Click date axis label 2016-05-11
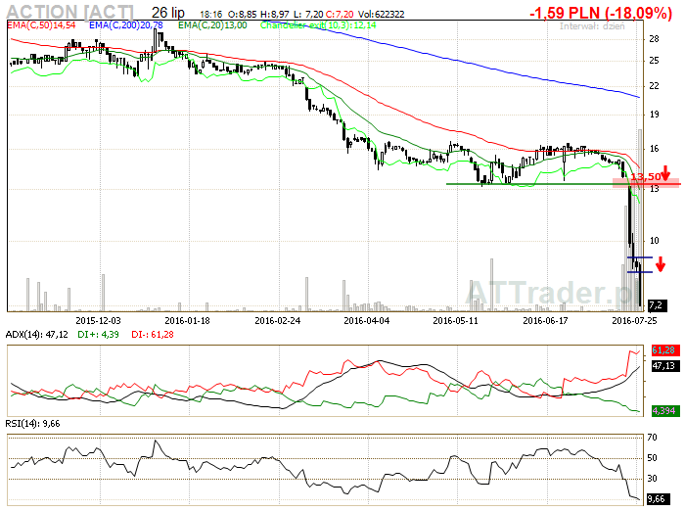 click(456, 321)
